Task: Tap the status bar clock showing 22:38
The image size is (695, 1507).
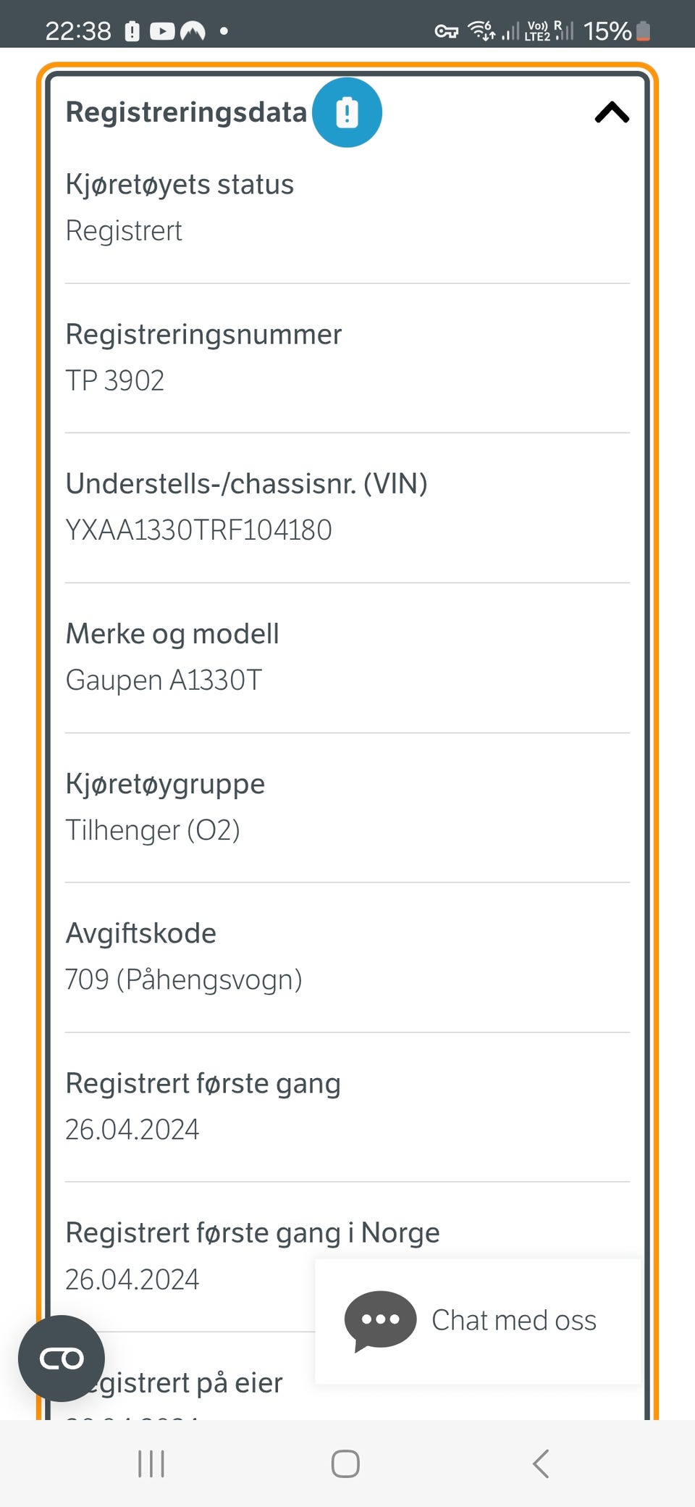Action: click(x=78, y=31)
